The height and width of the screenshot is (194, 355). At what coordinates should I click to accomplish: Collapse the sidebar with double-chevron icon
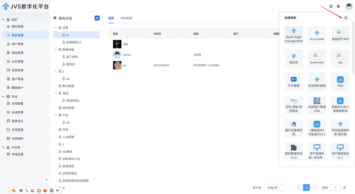47,179
